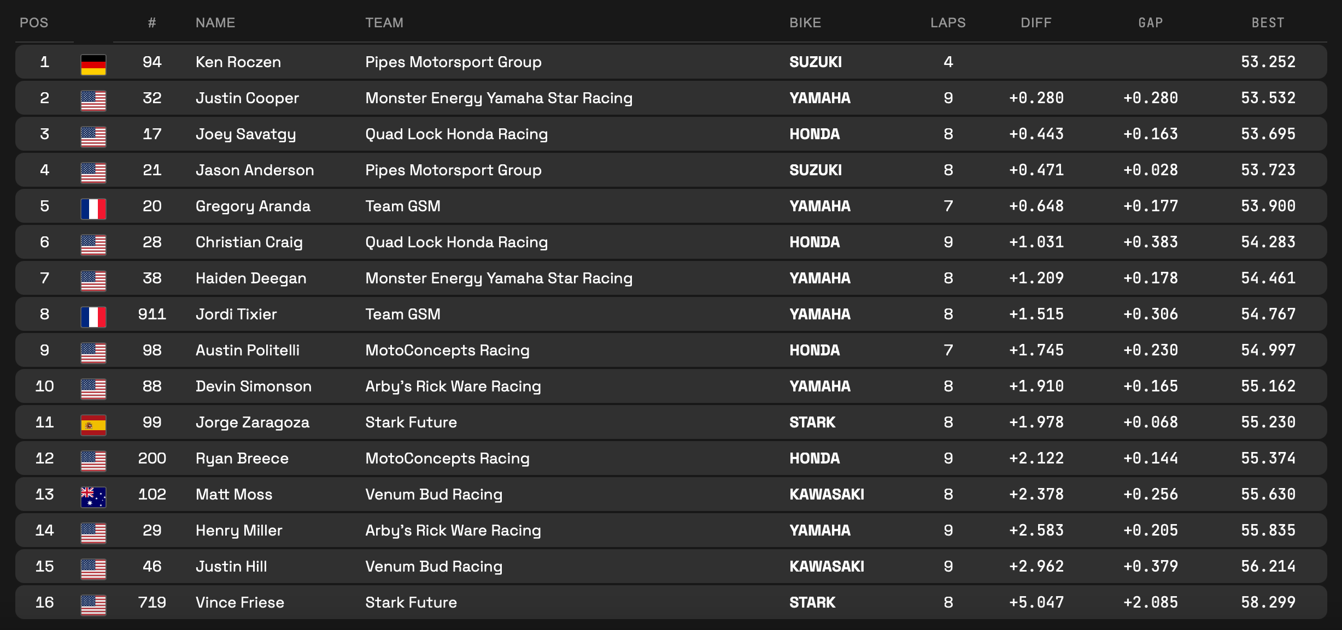The image size is (1342, 630).
Task: Click Venum Bud Racing in Matt Moss's row
Action: click(x=433, y=495)
